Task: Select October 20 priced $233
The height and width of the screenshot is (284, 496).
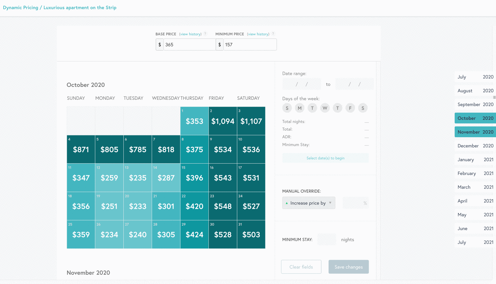Action: (x=138, y=206)
